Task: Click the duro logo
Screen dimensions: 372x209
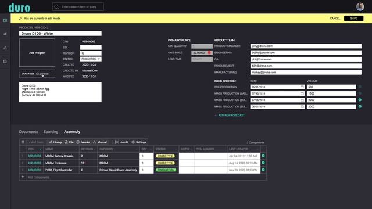Action: click(x=19, y=8)
